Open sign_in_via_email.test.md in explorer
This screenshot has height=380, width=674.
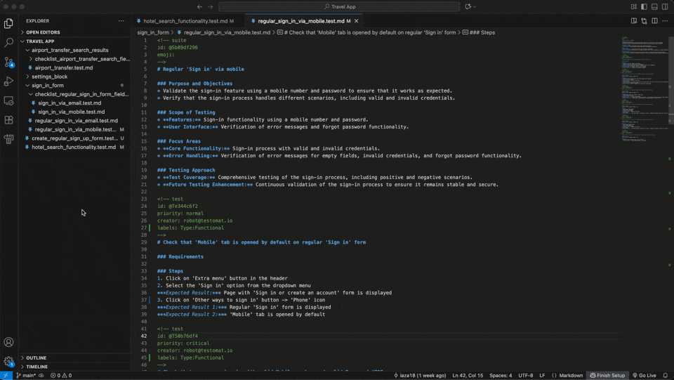(x=70, y=103)
